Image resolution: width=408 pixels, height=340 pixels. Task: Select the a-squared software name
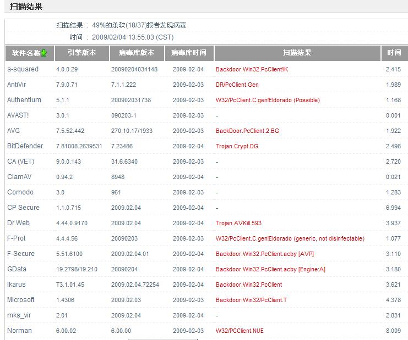pos(23,69)
